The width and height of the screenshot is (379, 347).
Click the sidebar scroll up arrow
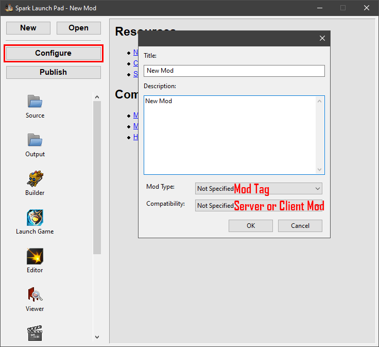click(x=97, y=97)
